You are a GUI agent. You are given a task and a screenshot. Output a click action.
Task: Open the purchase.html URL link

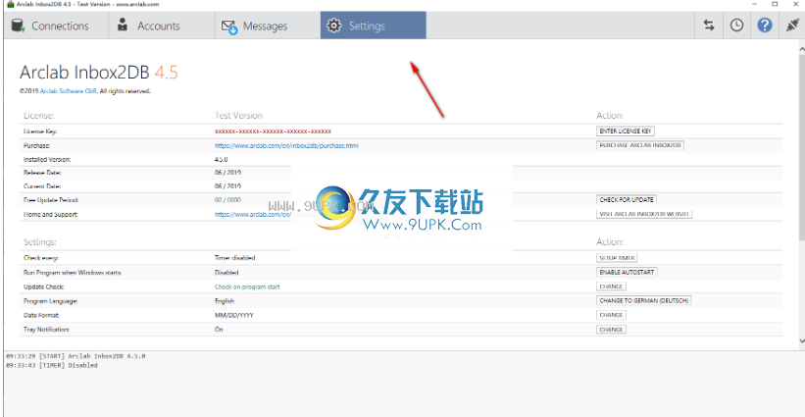286,146
